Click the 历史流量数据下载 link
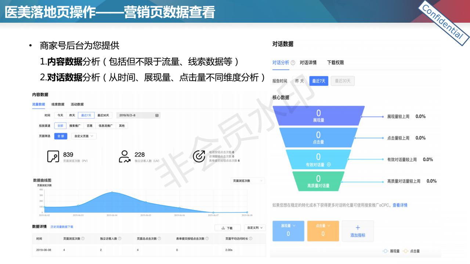Screen dimensions: 470x264 pos(62,227)
